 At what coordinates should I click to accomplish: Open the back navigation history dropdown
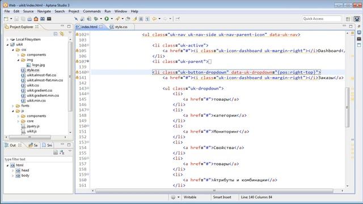pyautogui.click(x=159, y=19)
